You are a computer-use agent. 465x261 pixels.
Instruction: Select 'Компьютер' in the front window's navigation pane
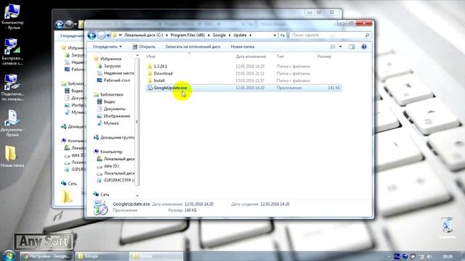(111, 152)
